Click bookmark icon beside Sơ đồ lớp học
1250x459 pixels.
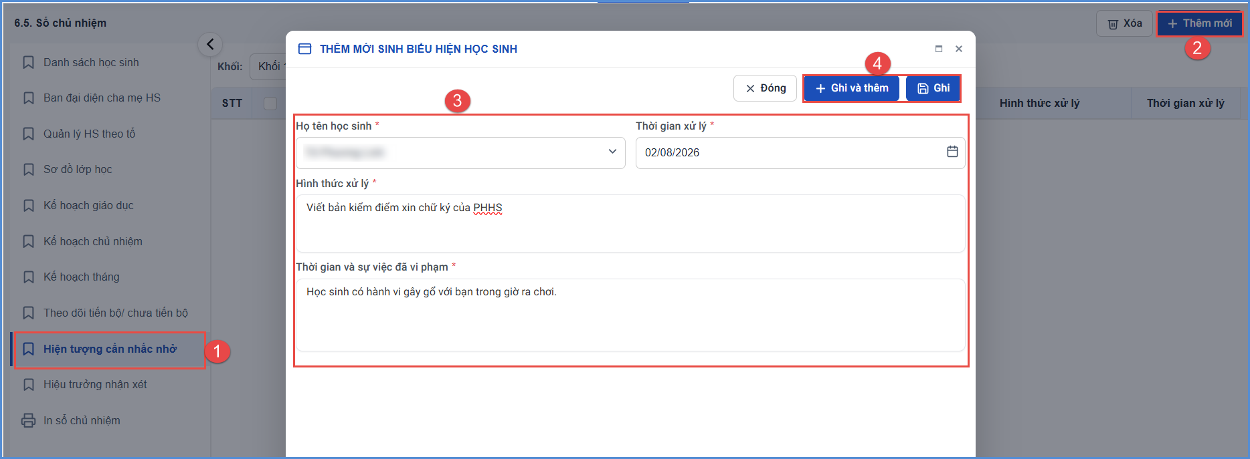(29, 170)
